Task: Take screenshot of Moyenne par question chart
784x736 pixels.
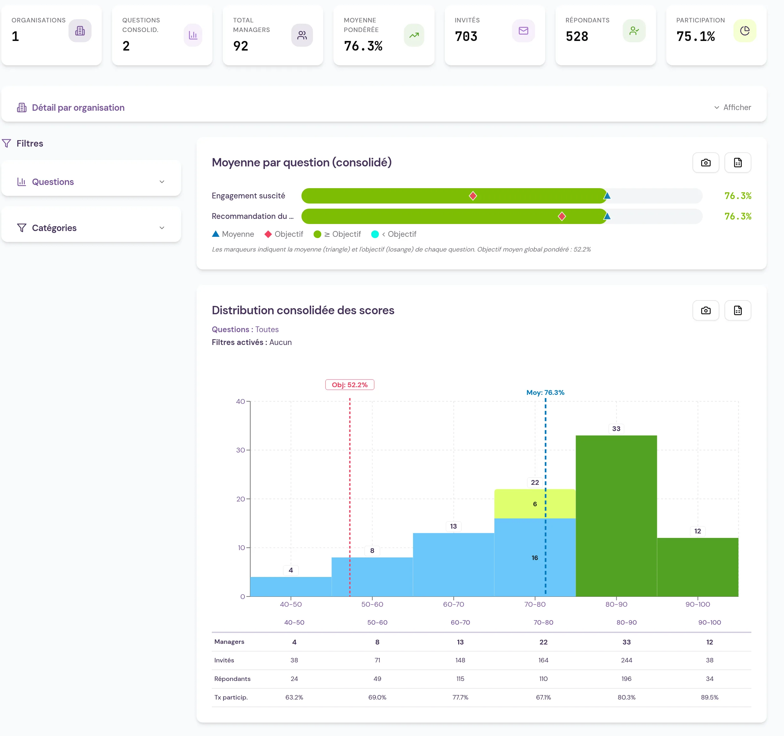Action: click(706, 163)
